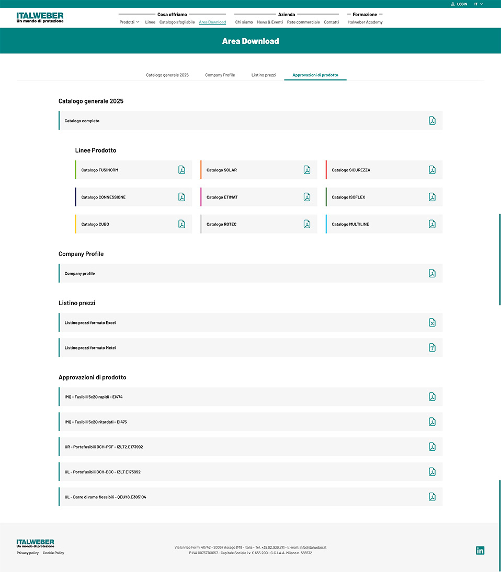Open the Privacy policy page
Screen dimensions: 501x572
click(27, 553)
